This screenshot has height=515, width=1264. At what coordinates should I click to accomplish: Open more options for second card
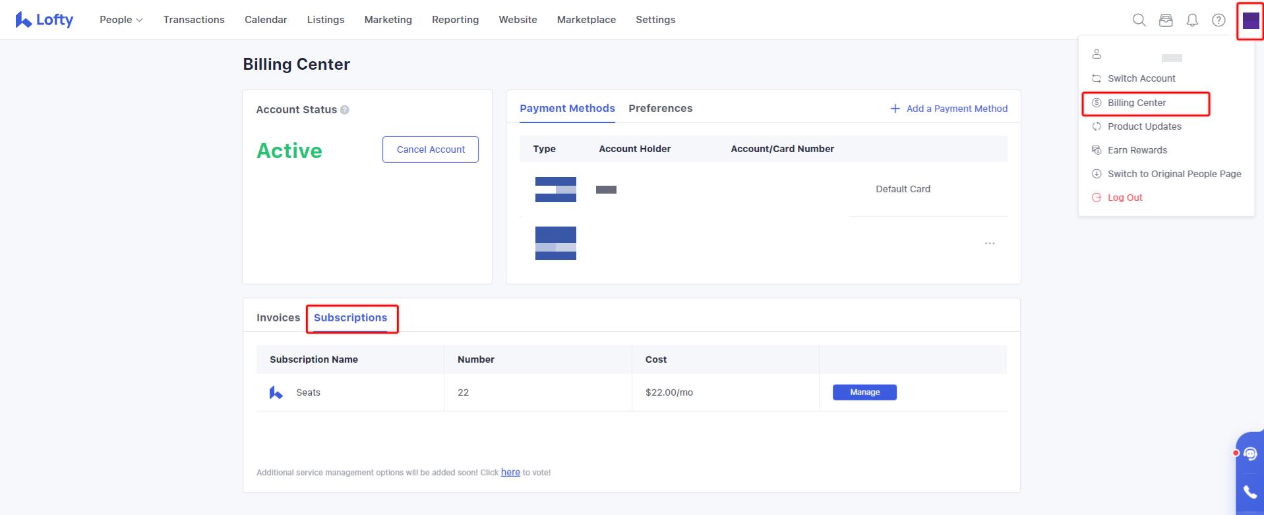click(990, 244)
